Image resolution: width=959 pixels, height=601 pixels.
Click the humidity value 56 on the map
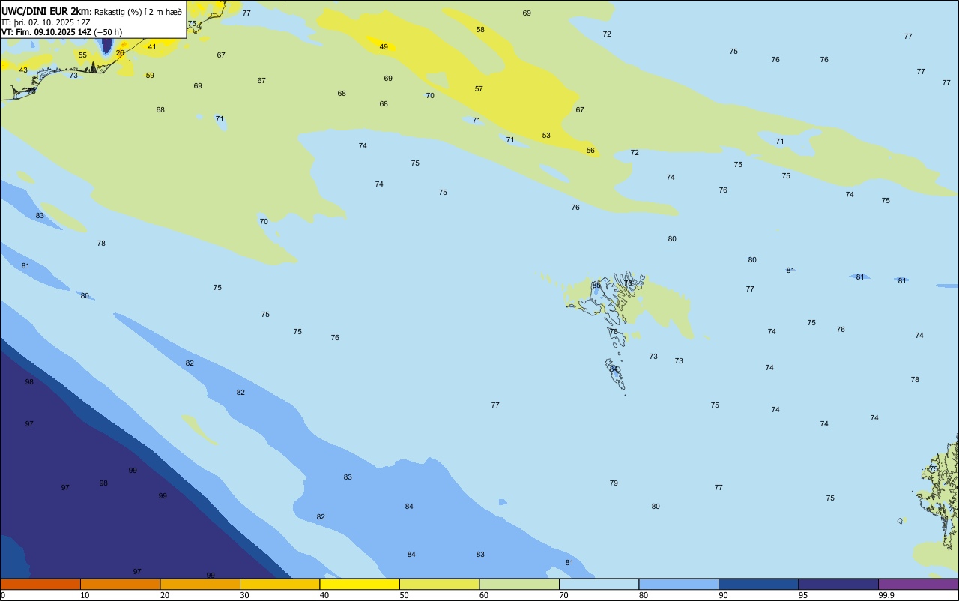coord(590,151)
